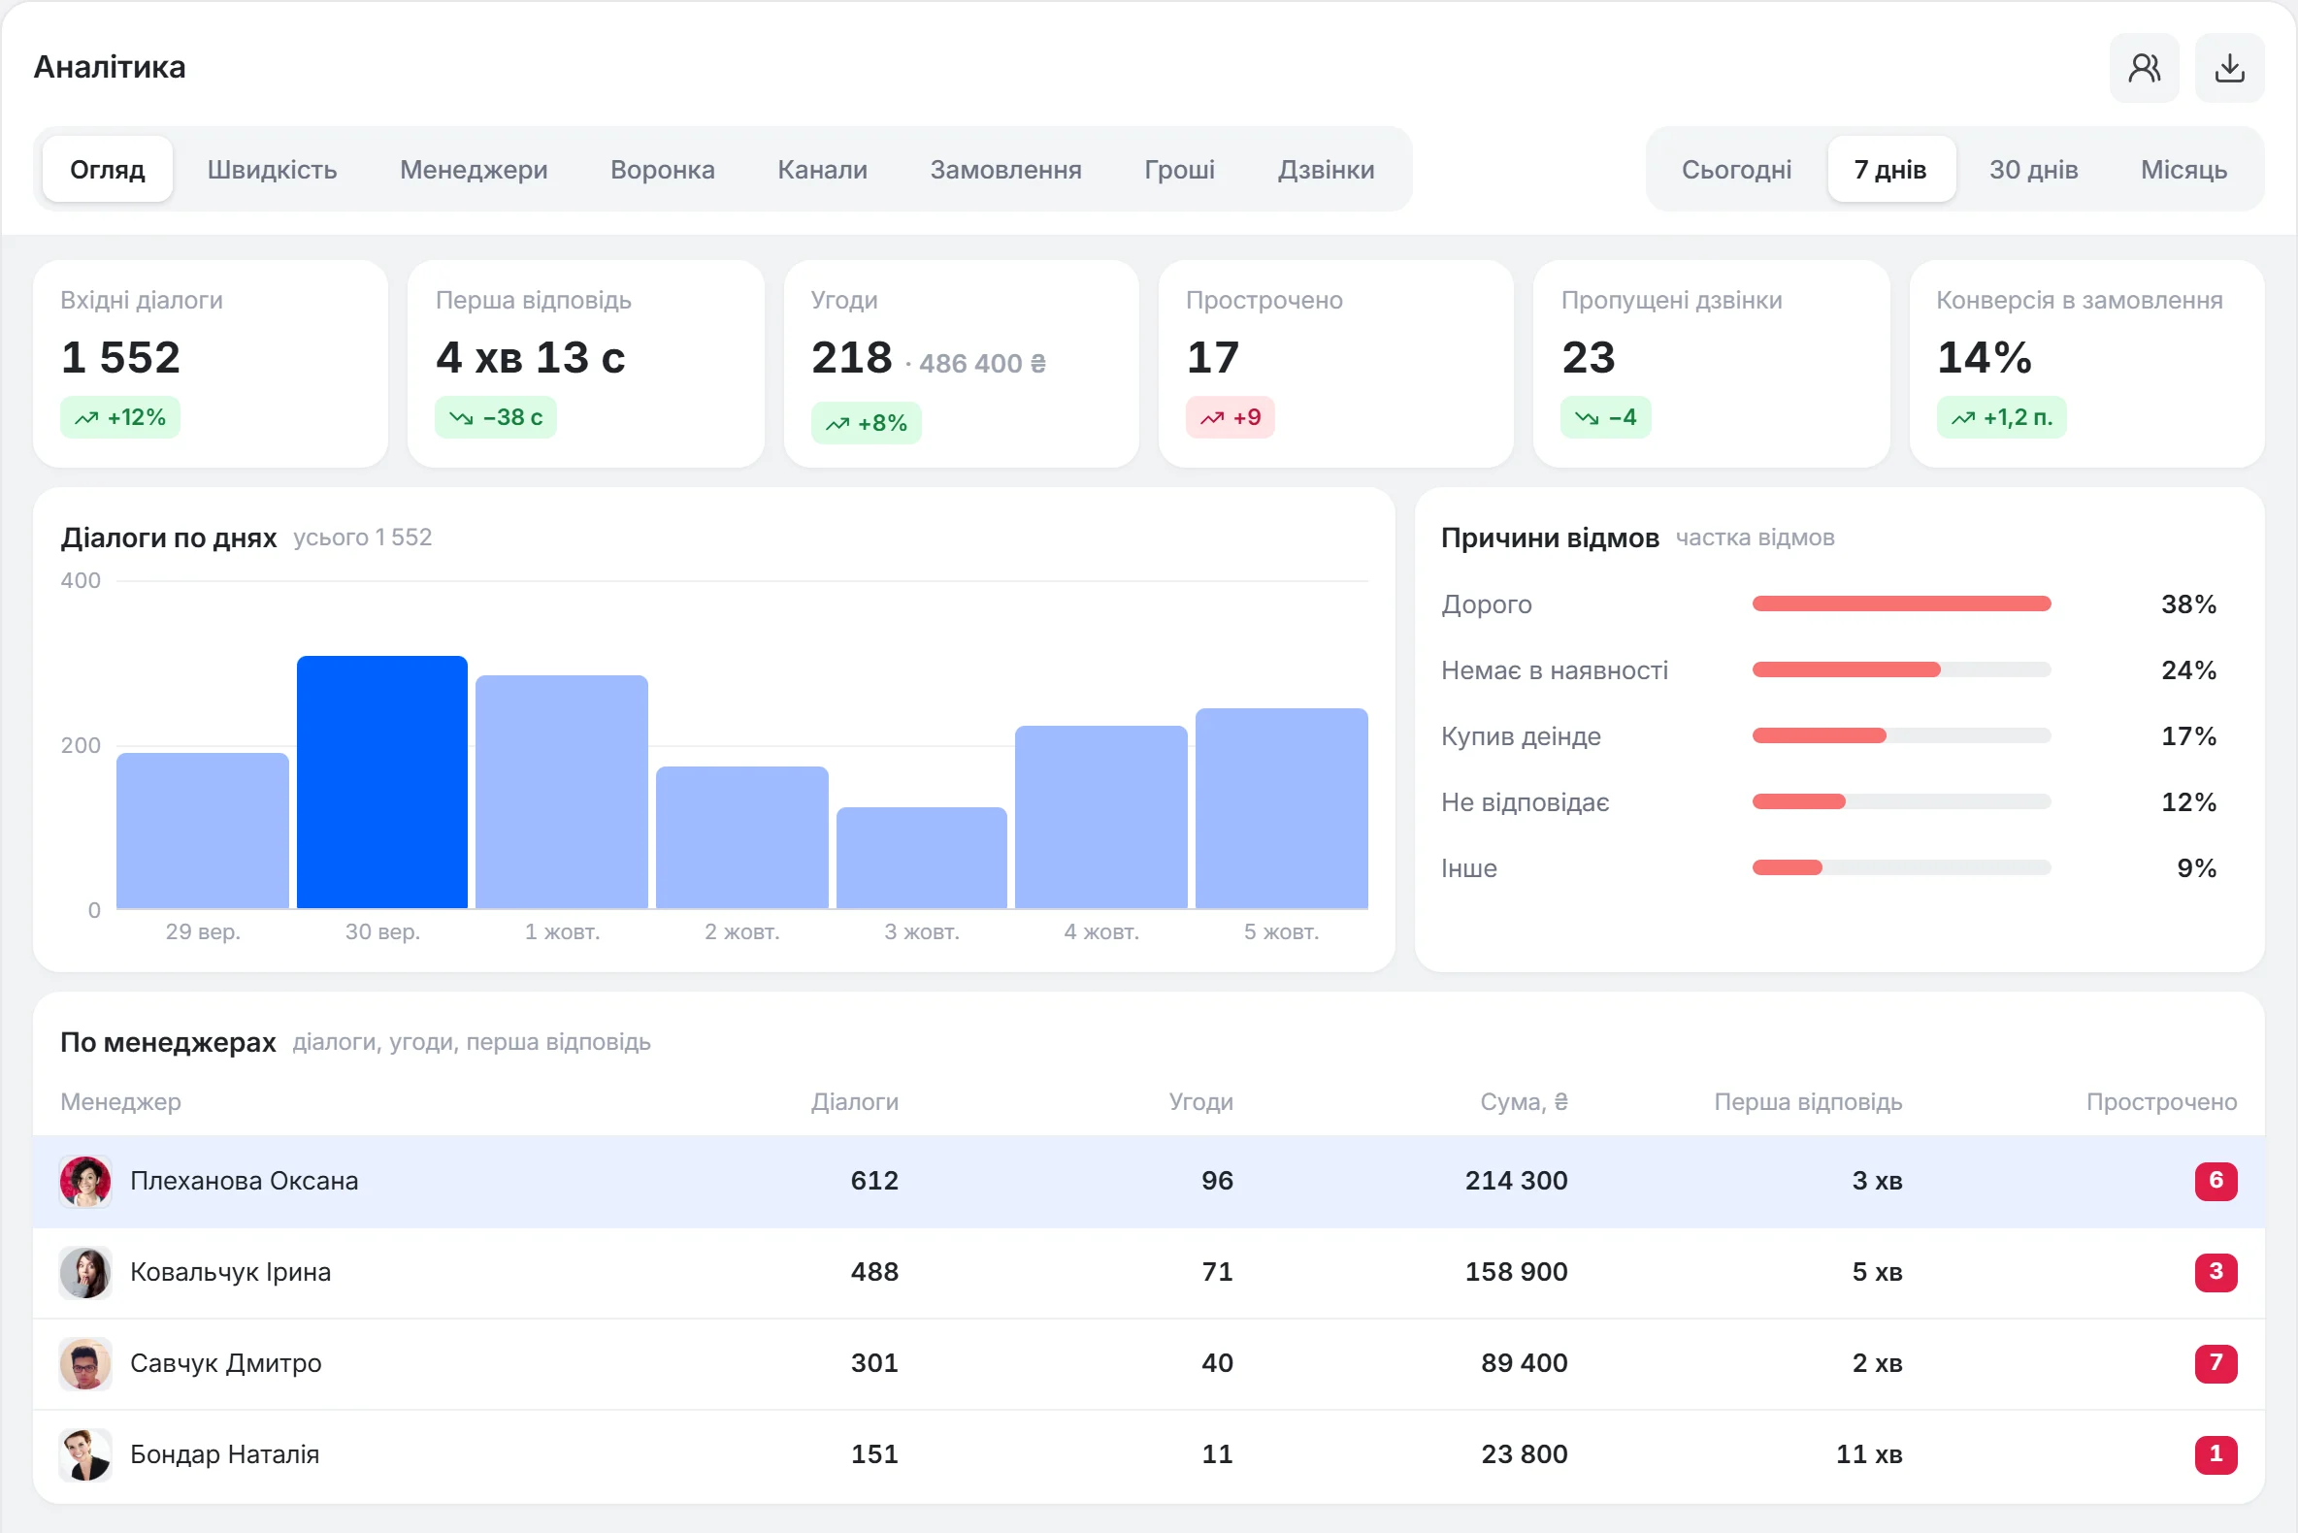2298x1533 pixels.
Task: Click the Інше progress bar
Action: coord(1901,867)
